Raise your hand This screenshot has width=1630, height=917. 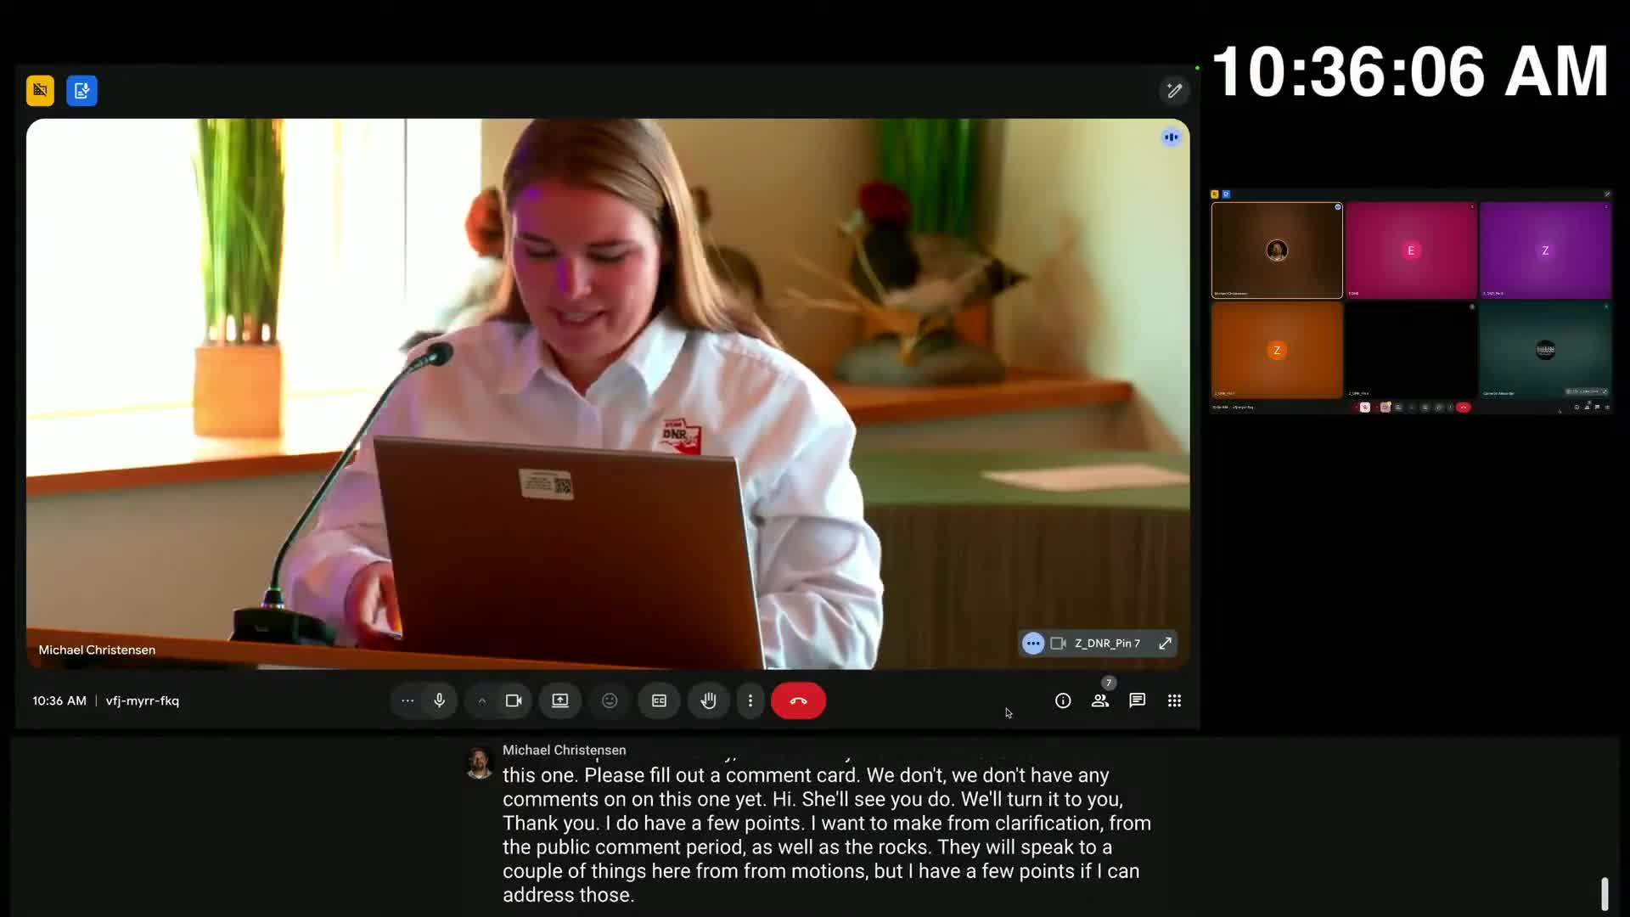point(708,700)
